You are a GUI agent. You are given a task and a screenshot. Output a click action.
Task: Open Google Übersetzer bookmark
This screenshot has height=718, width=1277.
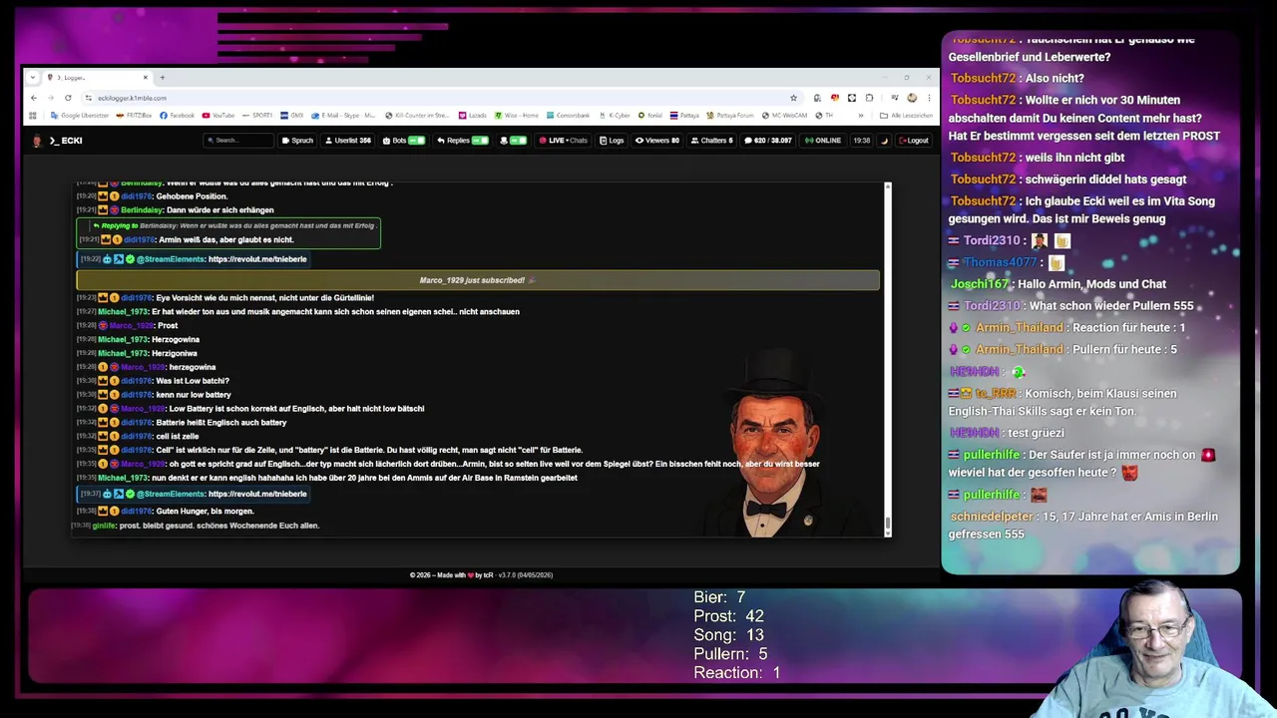pyautogui.click(x=80, y=116)
